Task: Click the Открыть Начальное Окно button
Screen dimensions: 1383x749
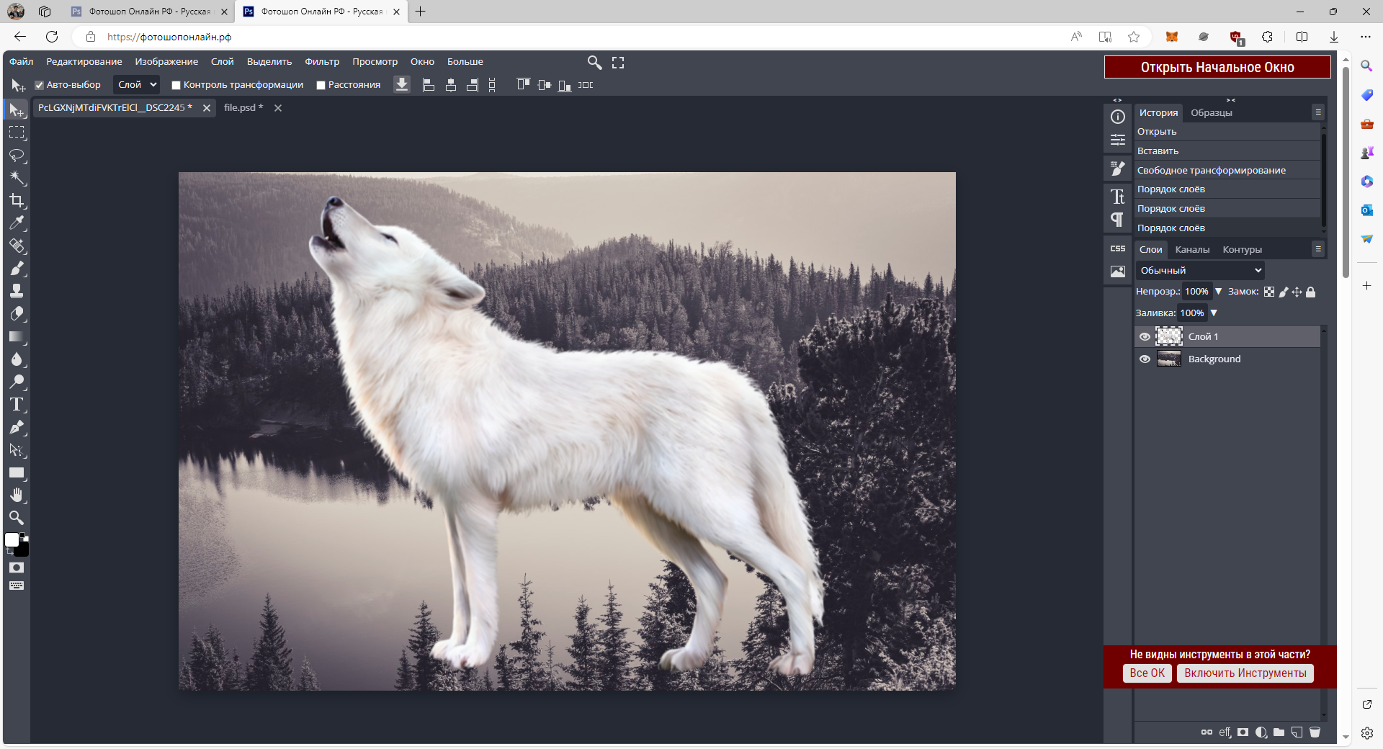Action: [1217, 67]
